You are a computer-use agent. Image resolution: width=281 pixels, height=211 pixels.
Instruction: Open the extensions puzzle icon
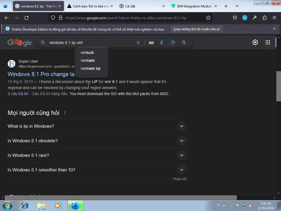(x=265, y=18)
